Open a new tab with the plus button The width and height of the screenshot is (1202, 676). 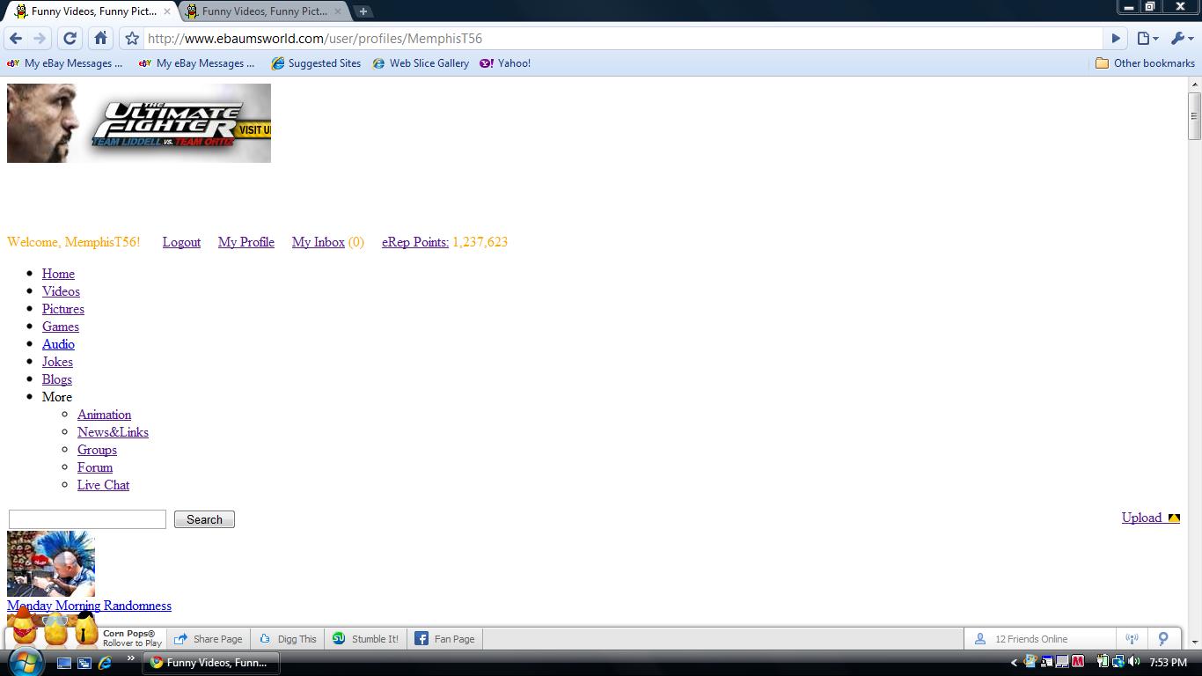point(363,11)
